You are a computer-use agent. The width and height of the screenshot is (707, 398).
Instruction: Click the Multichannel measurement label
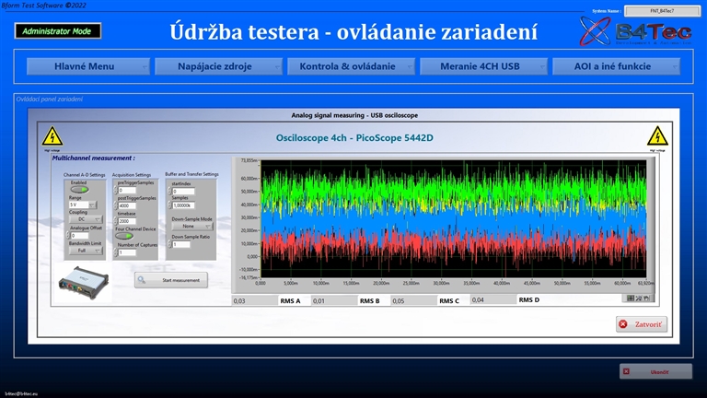pos(93,158)
